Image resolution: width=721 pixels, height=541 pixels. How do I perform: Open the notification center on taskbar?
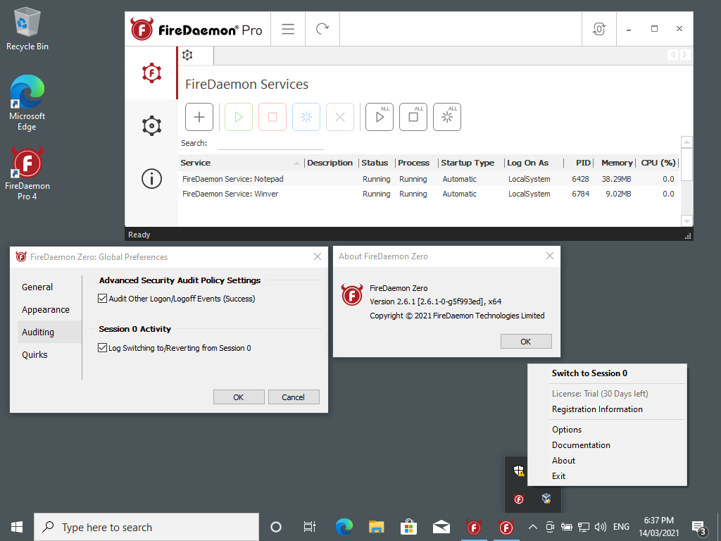[x=699, y=527]
